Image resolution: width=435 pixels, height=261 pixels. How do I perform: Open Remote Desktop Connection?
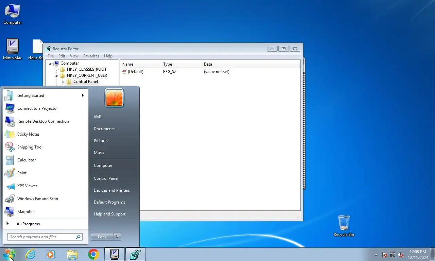tap(46, 121)
